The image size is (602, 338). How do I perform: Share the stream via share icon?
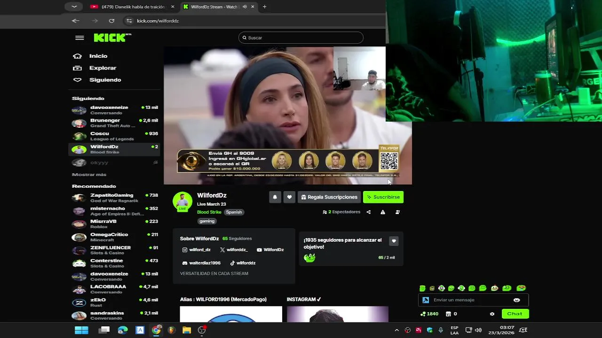pos(368,212)
